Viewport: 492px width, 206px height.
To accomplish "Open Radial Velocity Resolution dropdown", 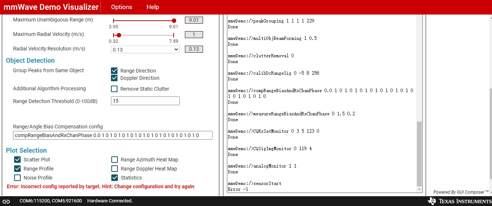I will tap(145, 49).
